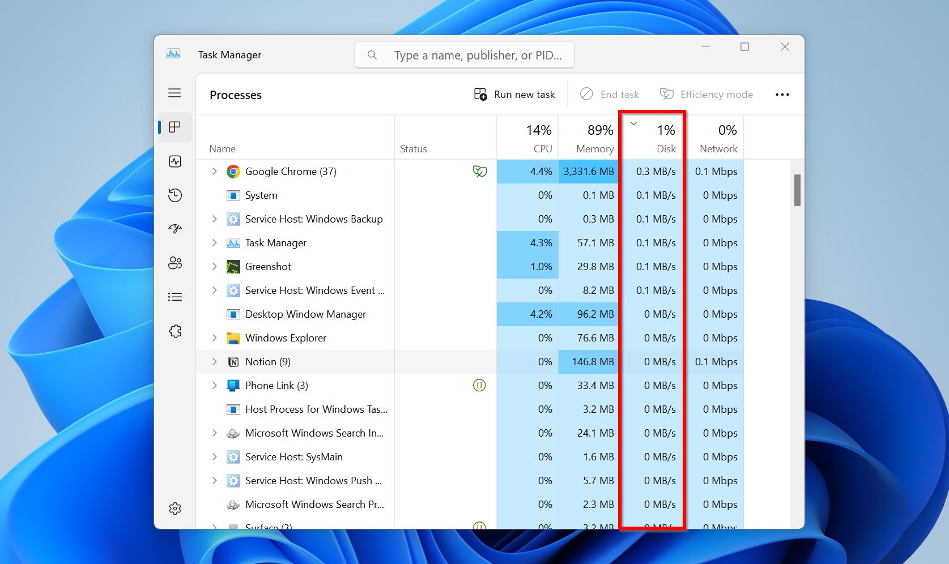949x564 pixels.
Task: Click the 0.3 MB/s disk value for Chrome
Action: coord(656,172)
